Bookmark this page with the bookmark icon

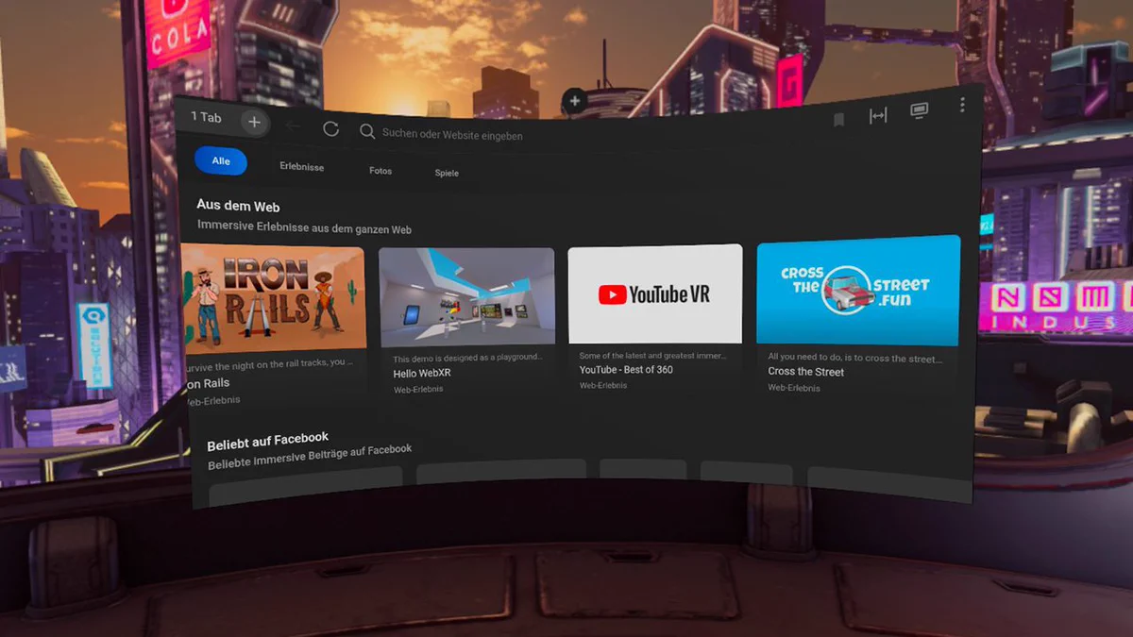(x=838, y=120)
